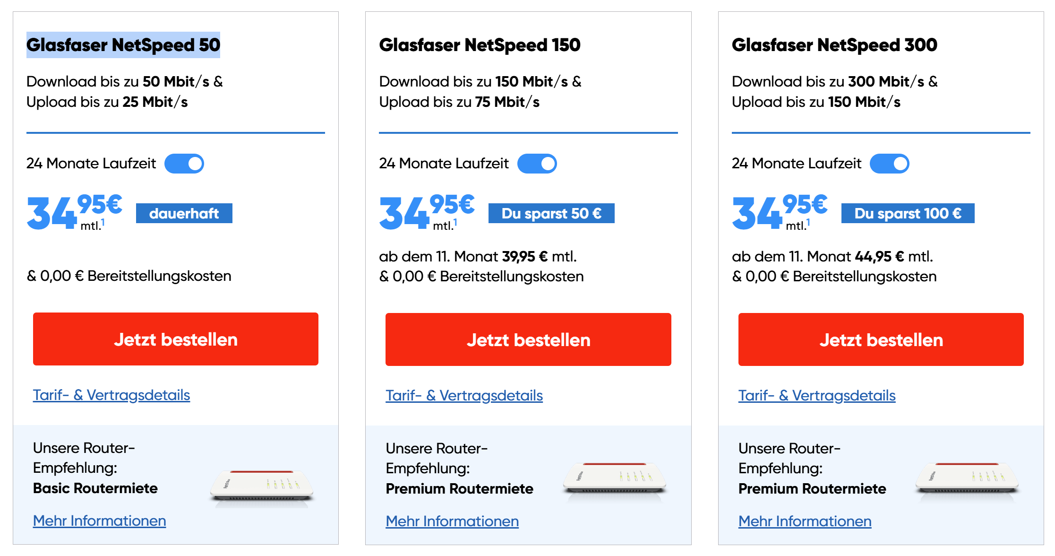Image resolution: width=1055 pixels, height=556 pixels.
Task: Click the highlighted Glasfaser NetSpeed 50 heading
Action: [123, 45]
